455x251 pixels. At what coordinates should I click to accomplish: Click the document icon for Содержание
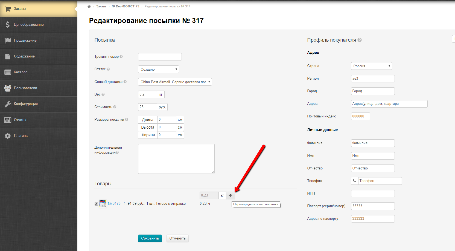(x=8, y=56)
